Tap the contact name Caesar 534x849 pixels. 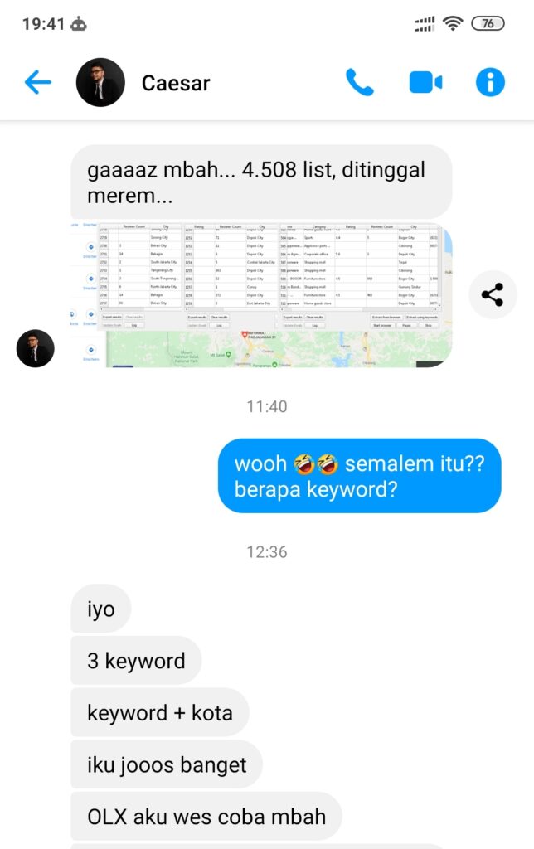(x=176, y=83)
